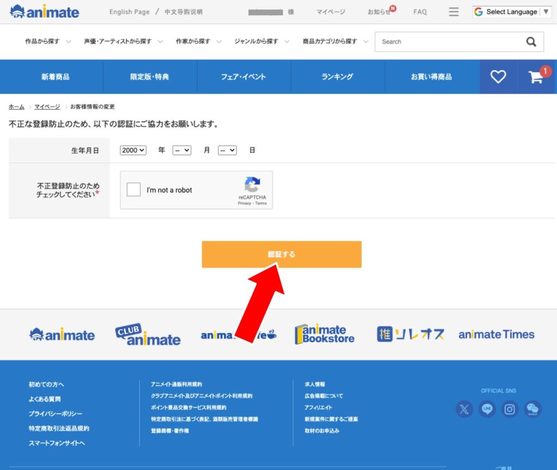Check the I'm not a robot box
This screenshot has height=470, width=557.
click(134, 190)
